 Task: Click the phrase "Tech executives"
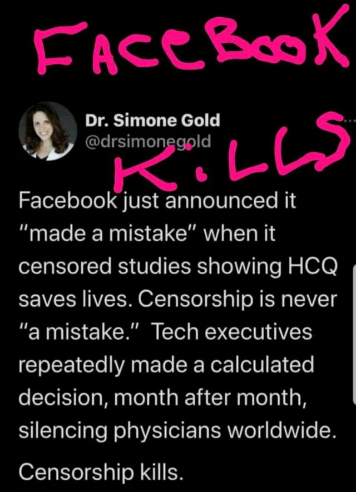click(232, 332)
